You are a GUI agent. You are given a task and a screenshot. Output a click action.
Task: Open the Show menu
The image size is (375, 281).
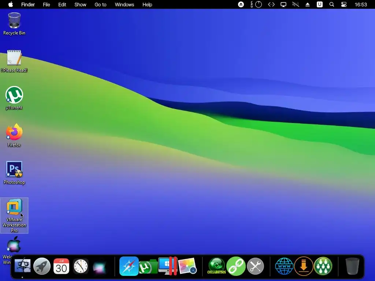pos(80,4)
